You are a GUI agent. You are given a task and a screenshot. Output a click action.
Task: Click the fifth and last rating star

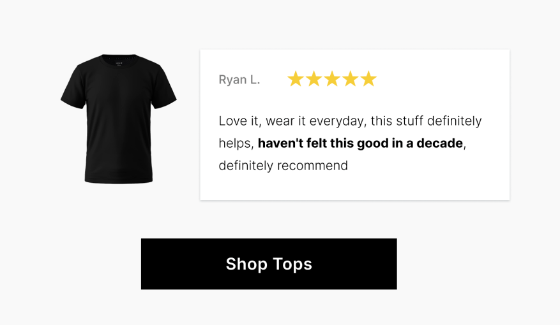pos(368,79)
